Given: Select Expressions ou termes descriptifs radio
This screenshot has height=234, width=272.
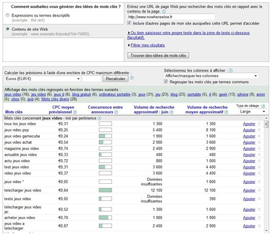Looking at the screenshot, I should pos(8,15).
